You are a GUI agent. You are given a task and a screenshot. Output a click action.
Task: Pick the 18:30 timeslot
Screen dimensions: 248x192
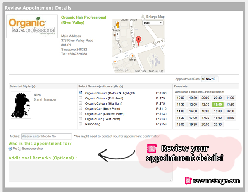pos(230,118)
